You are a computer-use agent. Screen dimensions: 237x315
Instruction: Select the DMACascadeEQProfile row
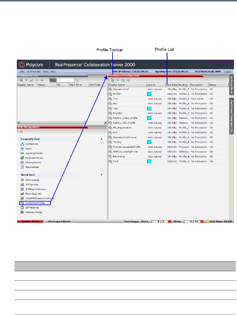tap(168, 152)
